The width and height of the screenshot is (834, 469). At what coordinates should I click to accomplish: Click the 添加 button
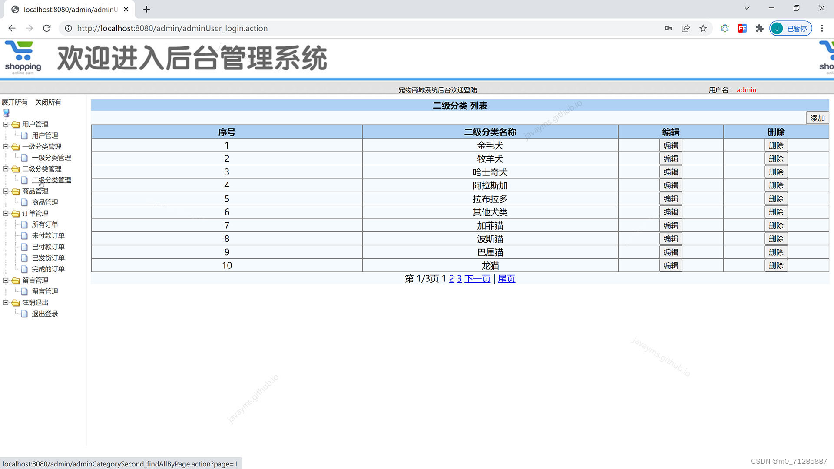click(x=817, y=118)
